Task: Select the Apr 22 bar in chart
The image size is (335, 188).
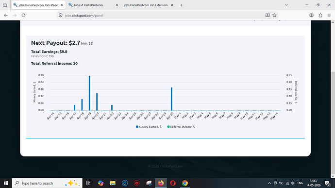Action: tap(112, 107)
